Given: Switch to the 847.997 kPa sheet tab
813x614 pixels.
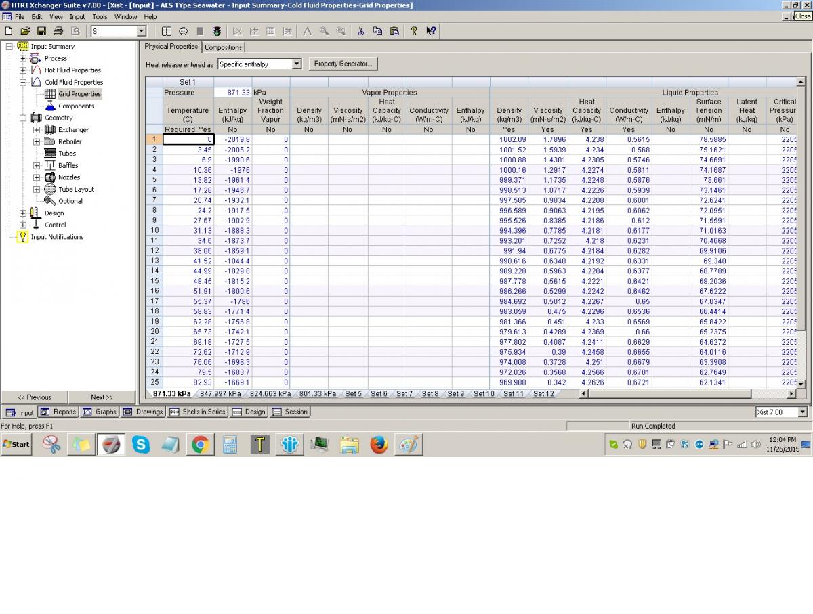Looking at the screenshot, I should (x=220, y=393).
